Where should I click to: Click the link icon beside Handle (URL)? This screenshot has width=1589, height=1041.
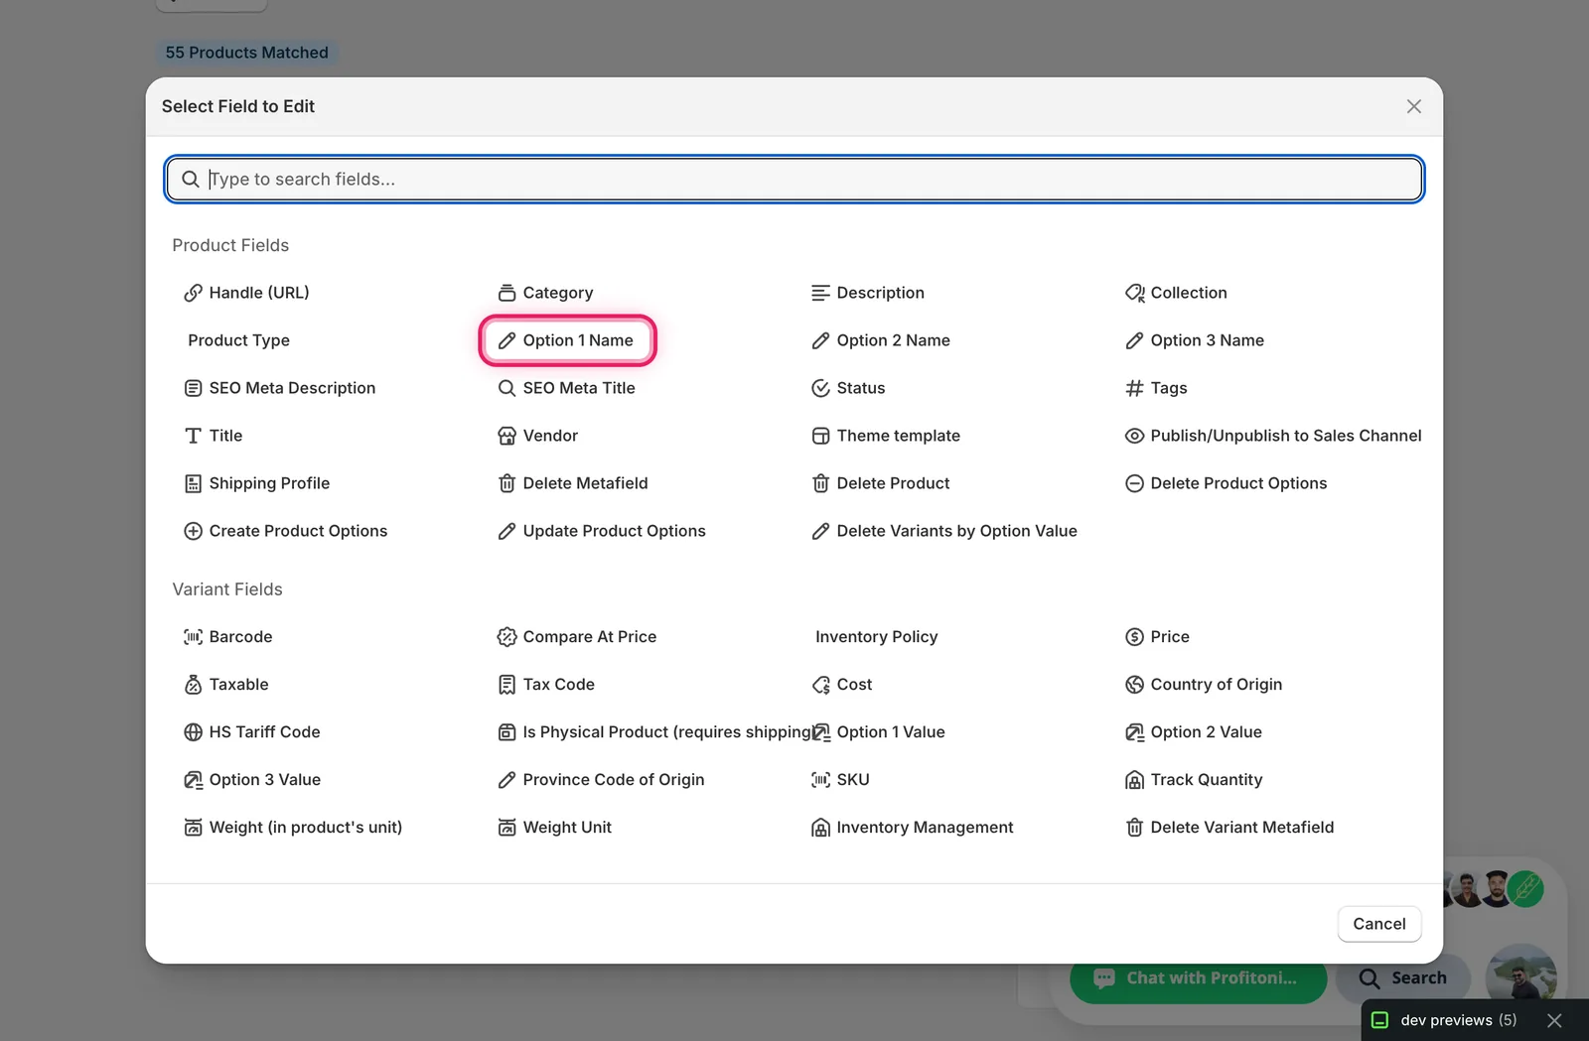click(x=193, y=293)
